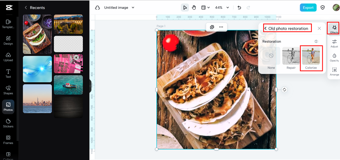
Task: Click the rotate handle beside the image
Action: pyautogui.click(x=284, y=90)
